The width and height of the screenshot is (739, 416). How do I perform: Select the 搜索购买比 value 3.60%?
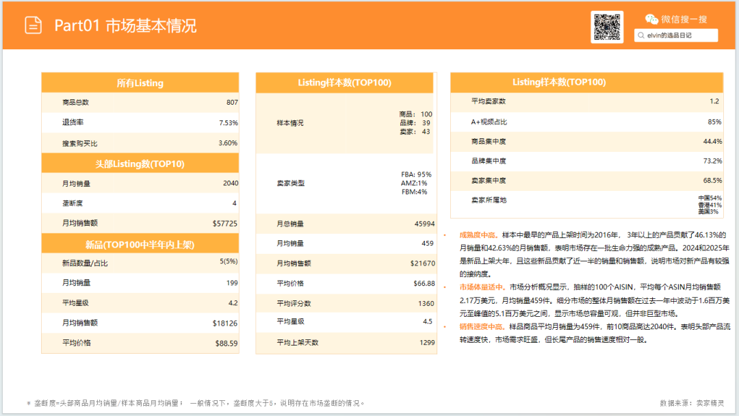228,143
